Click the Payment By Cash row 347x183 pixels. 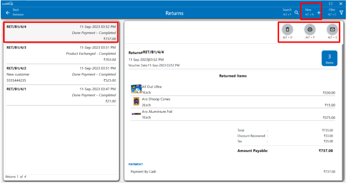(232, 172)
